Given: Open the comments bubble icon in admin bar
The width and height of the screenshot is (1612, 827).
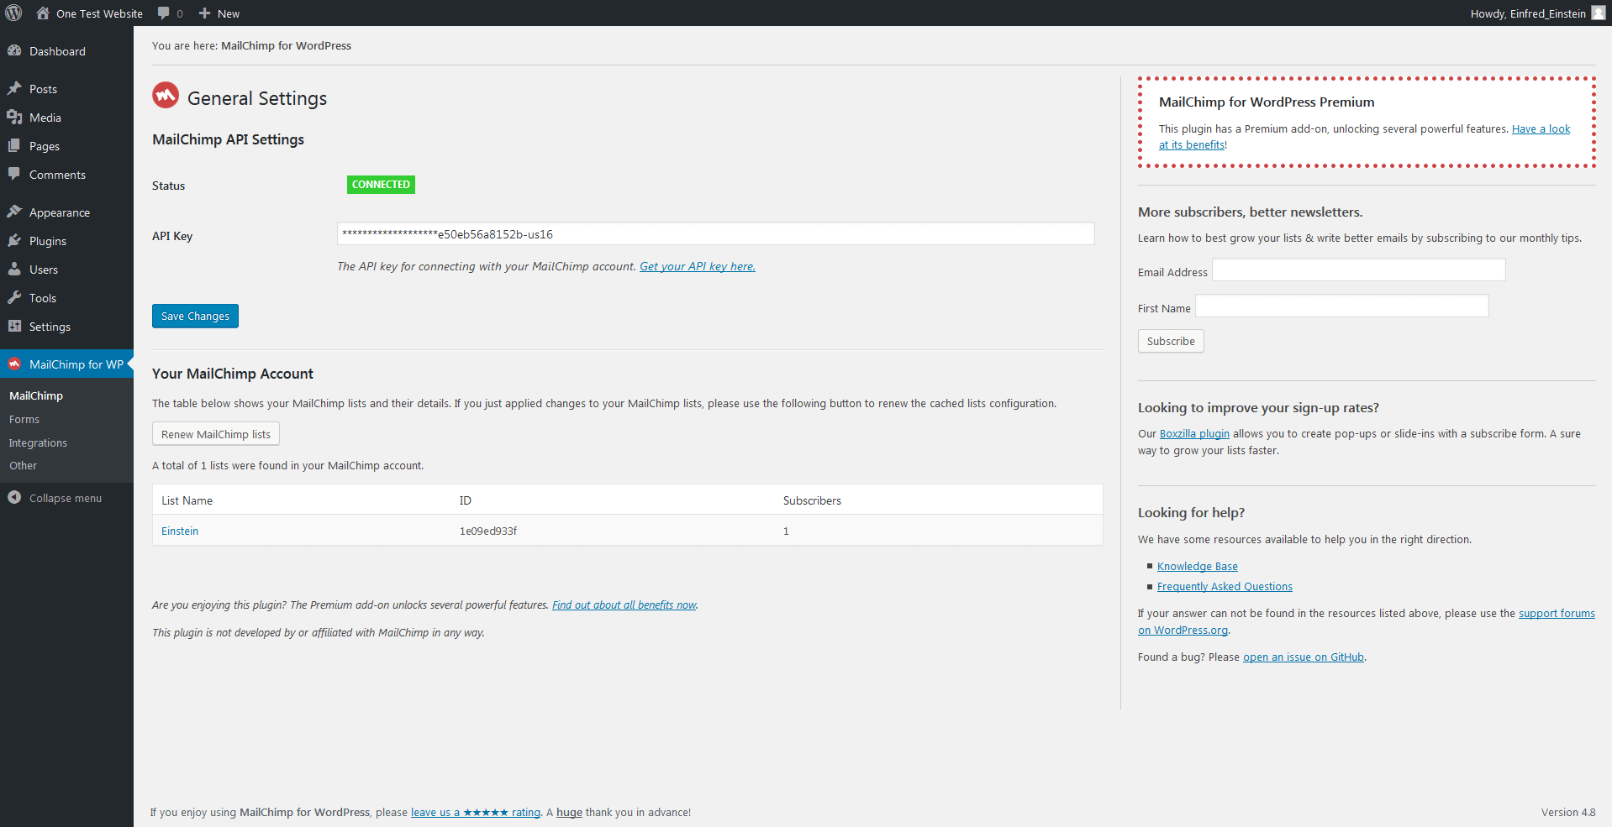Looking at the screenshot, I should [x=164, y=13].
